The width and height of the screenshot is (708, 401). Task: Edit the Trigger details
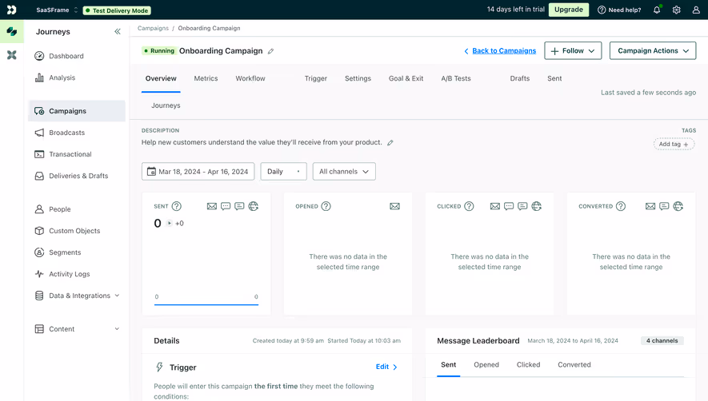click(x=386, y=367)
